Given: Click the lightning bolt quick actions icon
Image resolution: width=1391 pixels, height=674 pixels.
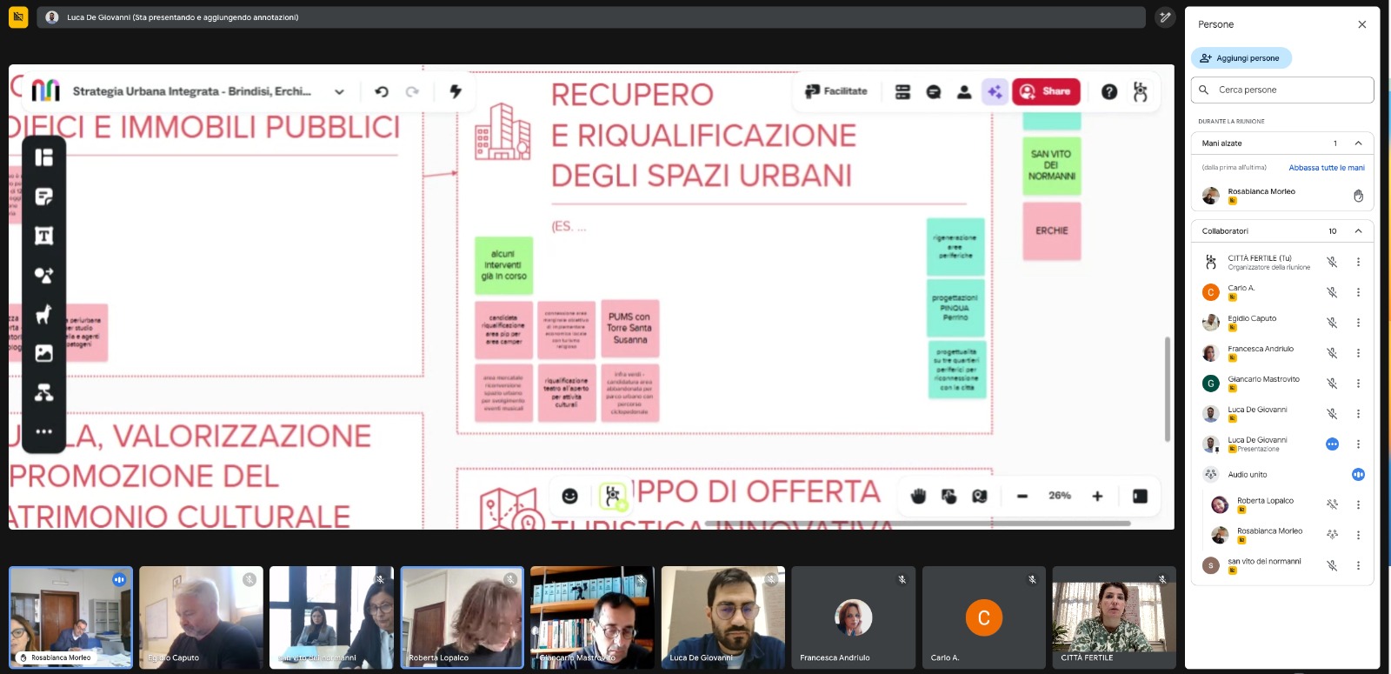Looking at the screenshot, I should [x=456, y=91].
